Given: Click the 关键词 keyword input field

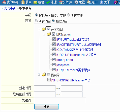Looking at the screenshot, I should coord(60,100).
